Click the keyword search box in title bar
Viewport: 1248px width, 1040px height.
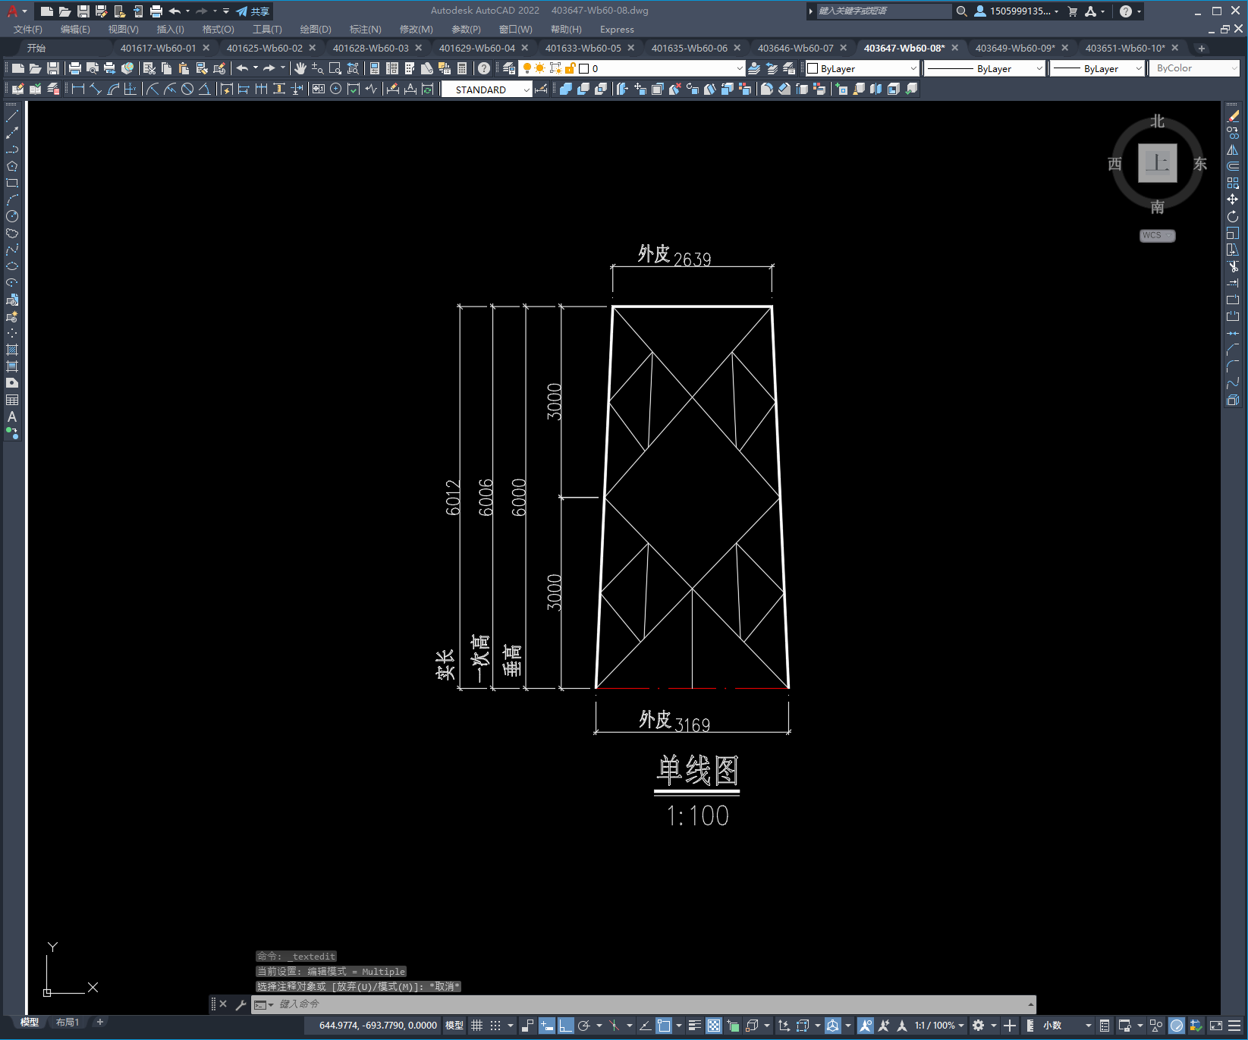tap(884, 11)
